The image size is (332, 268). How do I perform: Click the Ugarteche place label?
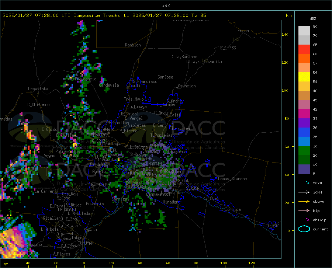(x=100, y=185)
